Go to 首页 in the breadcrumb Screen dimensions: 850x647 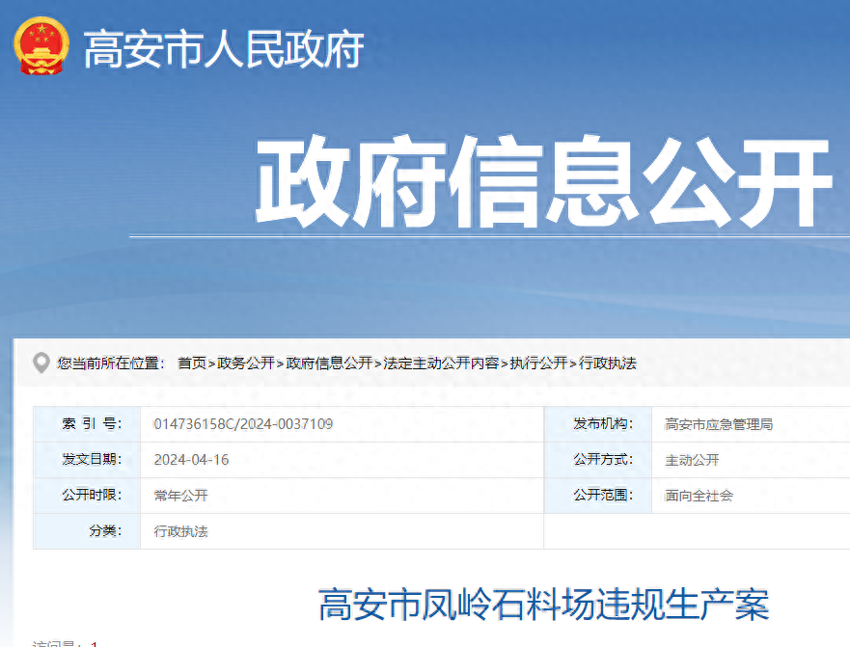[192, 364]
